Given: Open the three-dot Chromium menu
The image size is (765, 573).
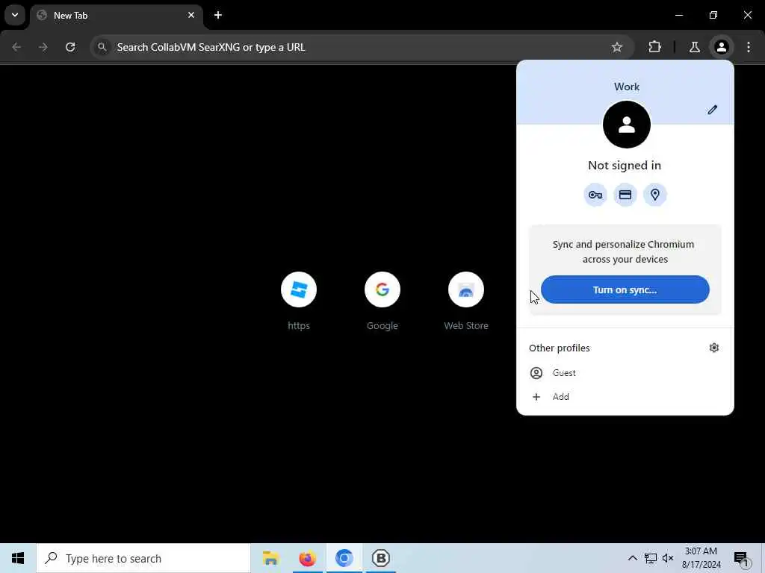Looking at the screenshot, I should [x=749, y=47].
